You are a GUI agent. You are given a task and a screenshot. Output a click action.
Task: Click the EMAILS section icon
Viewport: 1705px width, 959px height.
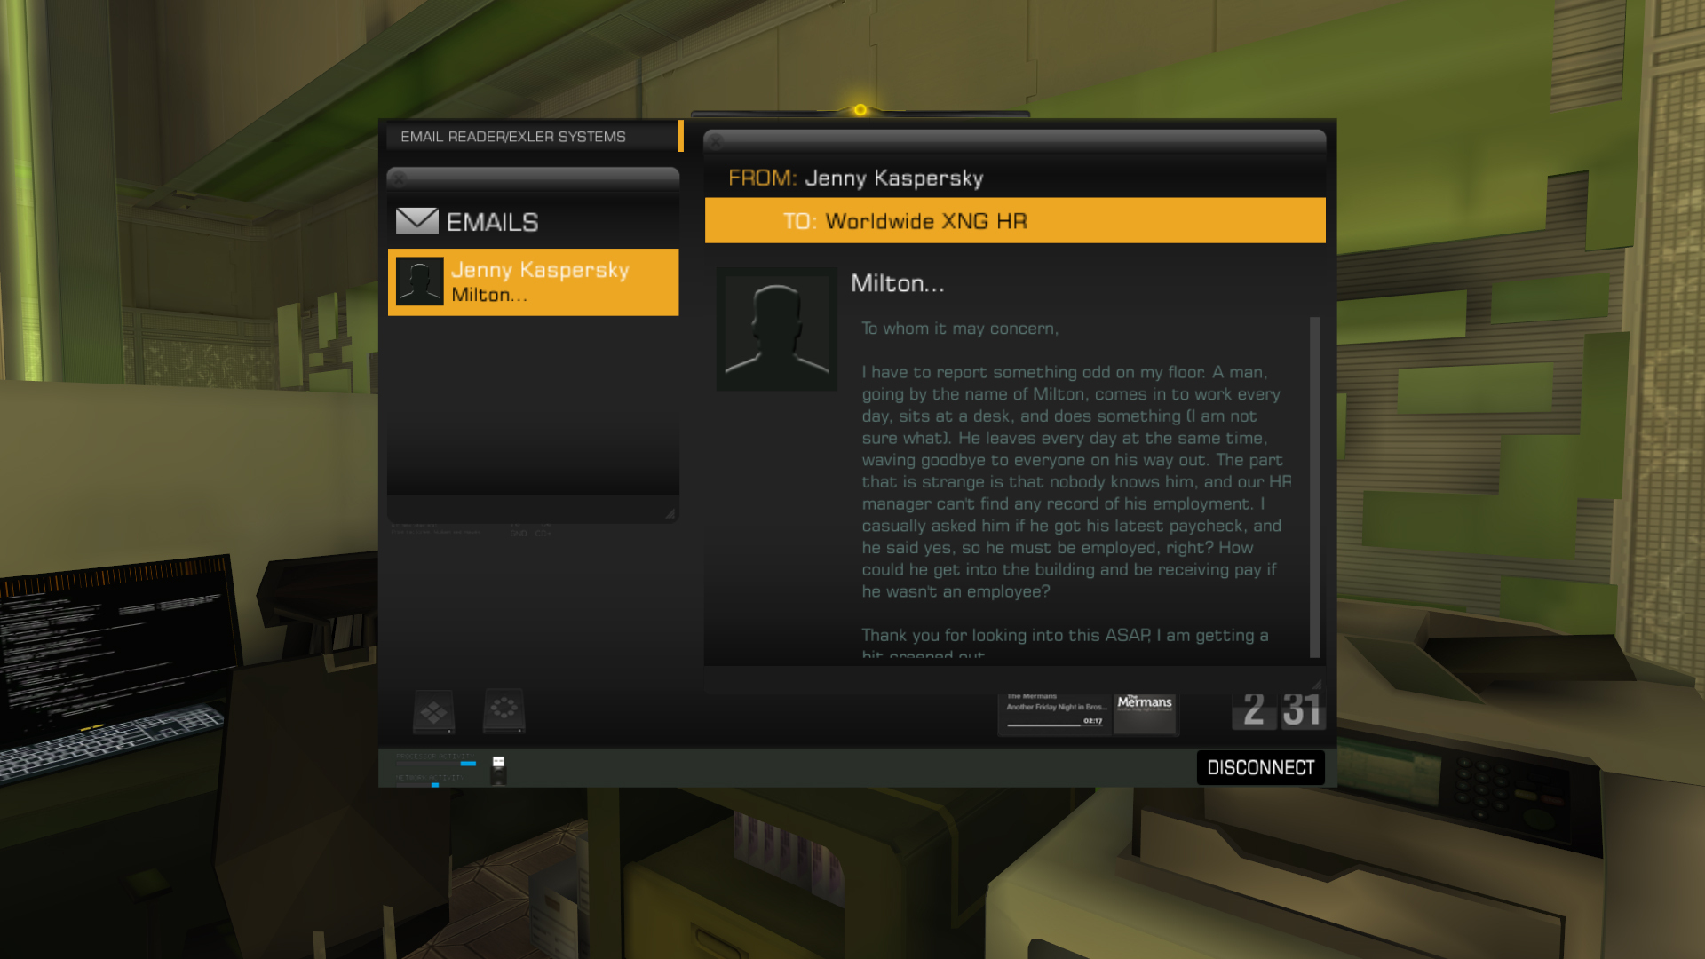[x=418, y=220]
